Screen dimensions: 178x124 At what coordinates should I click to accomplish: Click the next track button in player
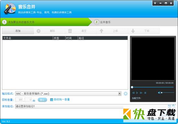click(x=141, y=93)
